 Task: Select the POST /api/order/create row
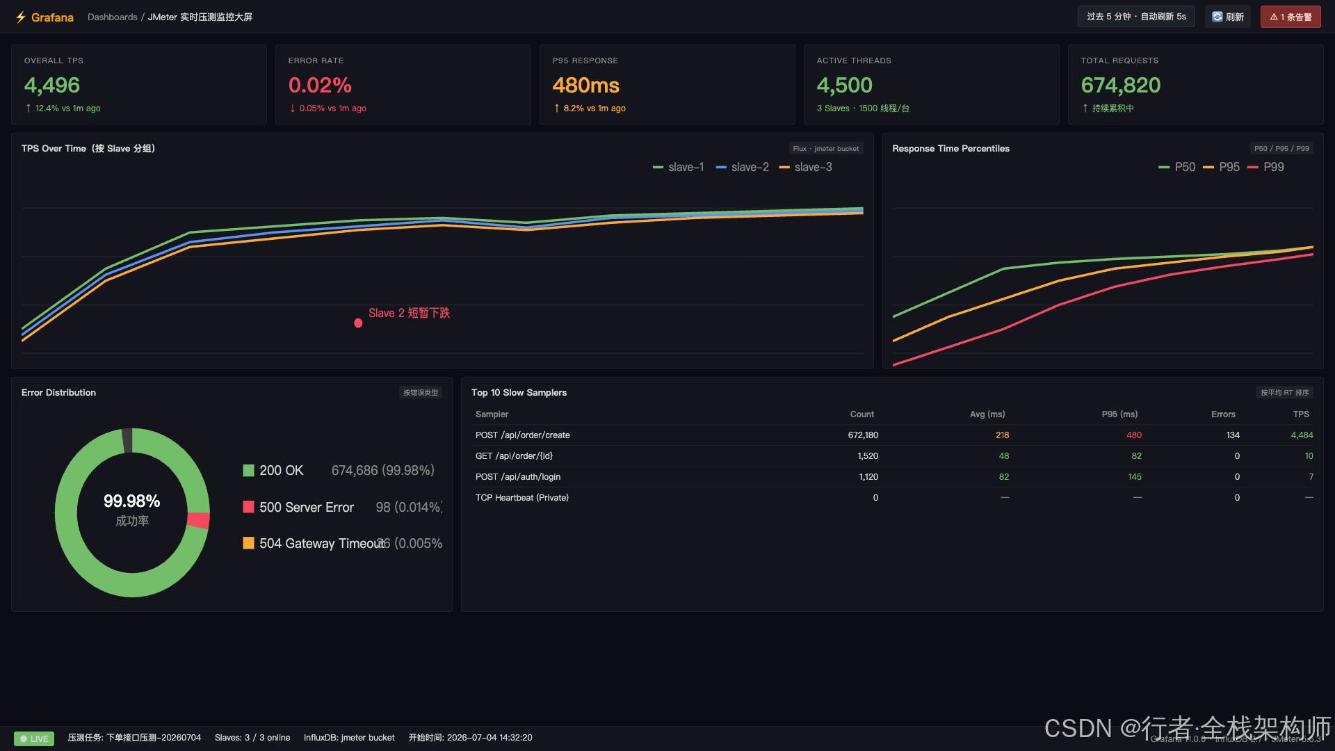(x=892, y=435)
